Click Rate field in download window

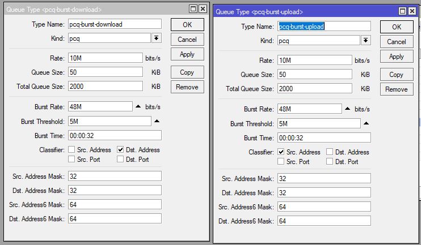[x=106, y=58]
